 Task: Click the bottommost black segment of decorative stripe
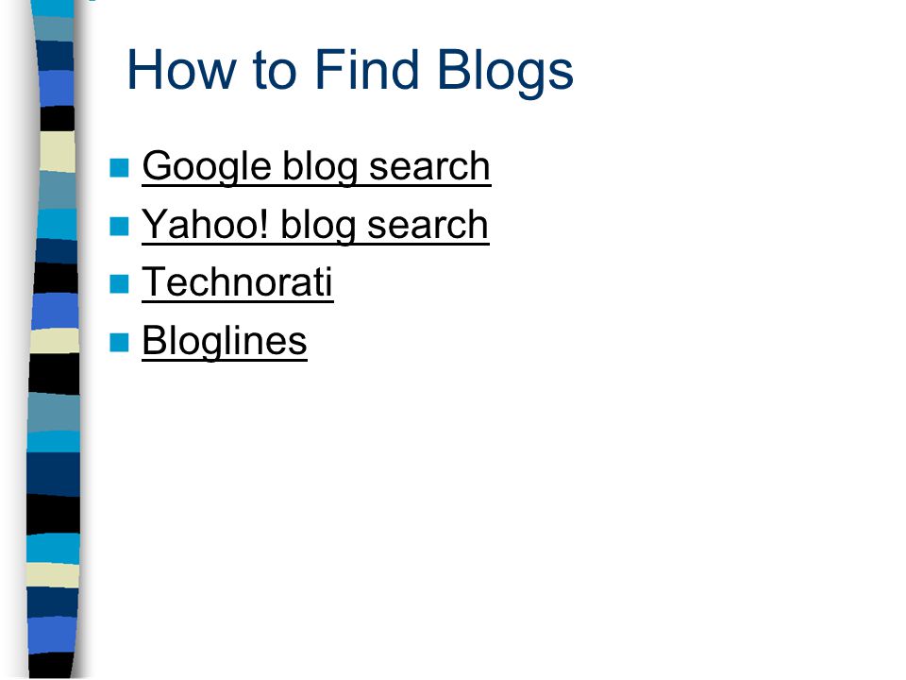51,666
